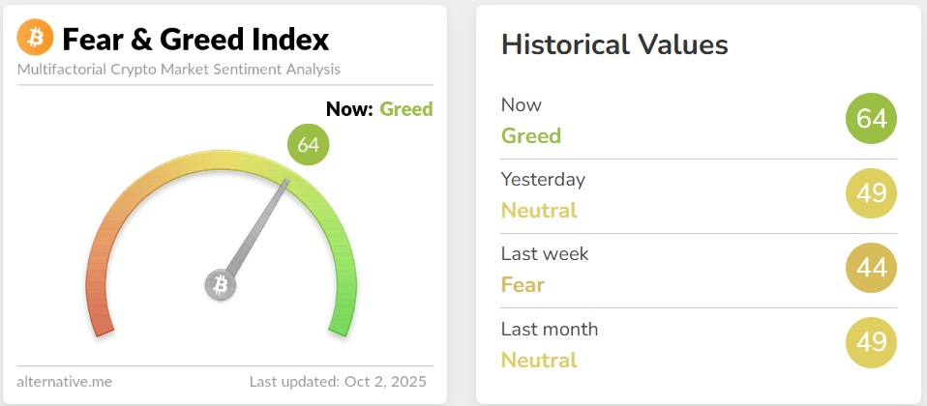Select the Fear label under Last week
Image resolution: width=927 pixels, height=406 pixels.
(x=523, y=284)
